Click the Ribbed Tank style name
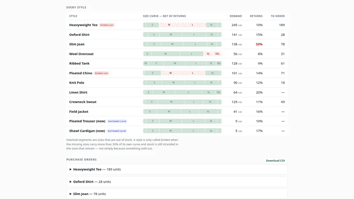 coord(79,63)
